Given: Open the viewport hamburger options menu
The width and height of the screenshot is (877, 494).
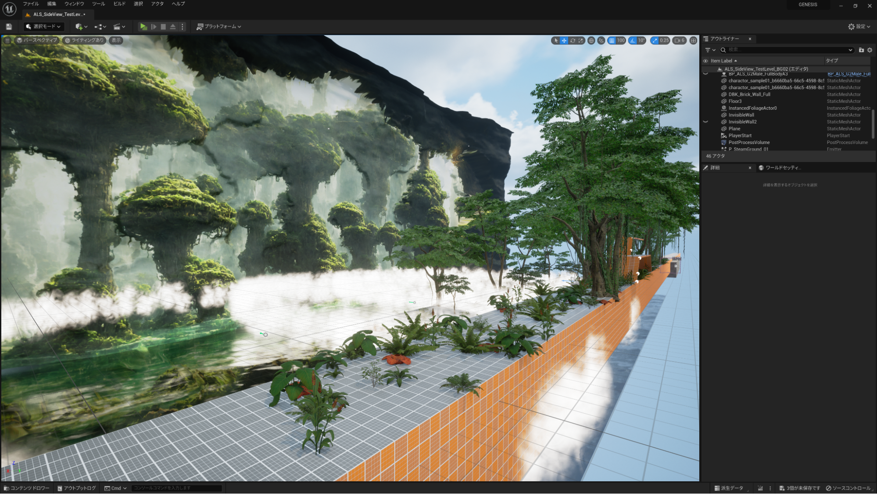Looking at the screenshot, I should click(7, 40).
